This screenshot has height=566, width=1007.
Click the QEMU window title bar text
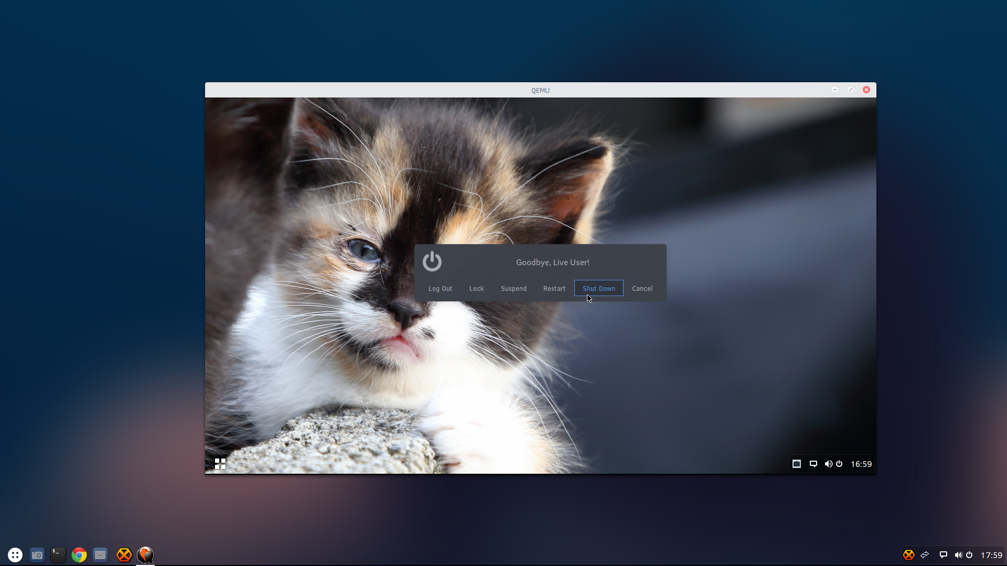tap(540, 90)
